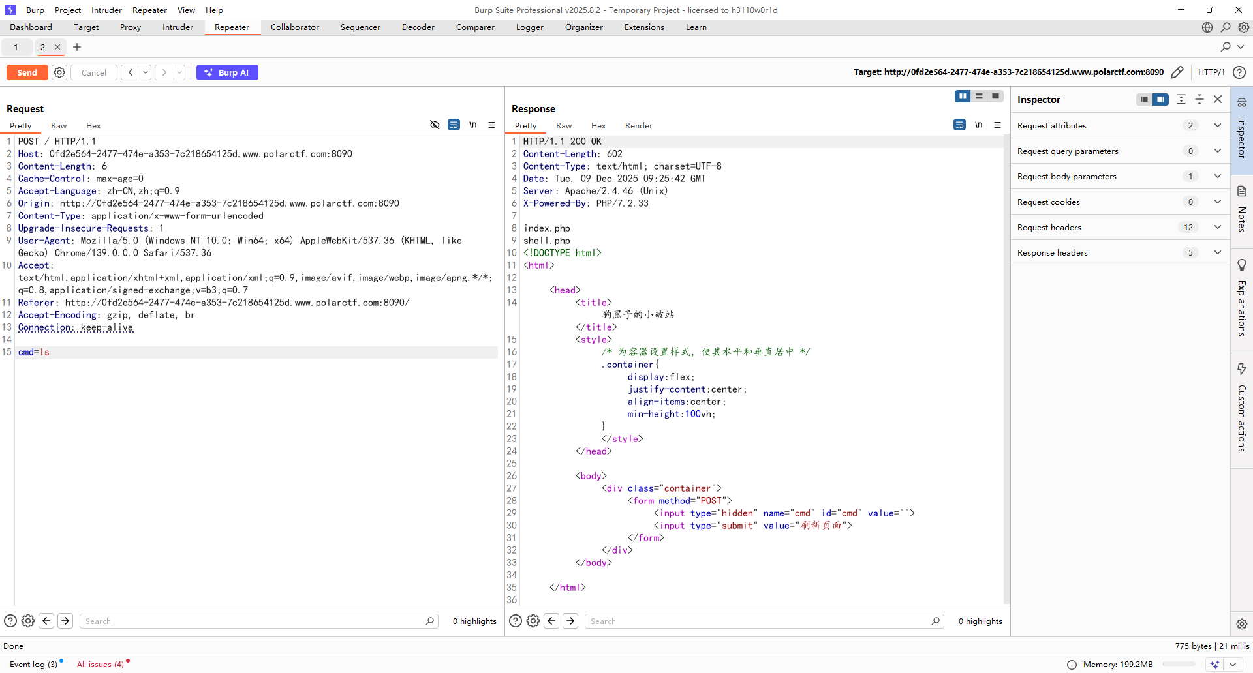1253x673 pixels.
Task: Click the request search settings gear
Action: pos(28,621)
